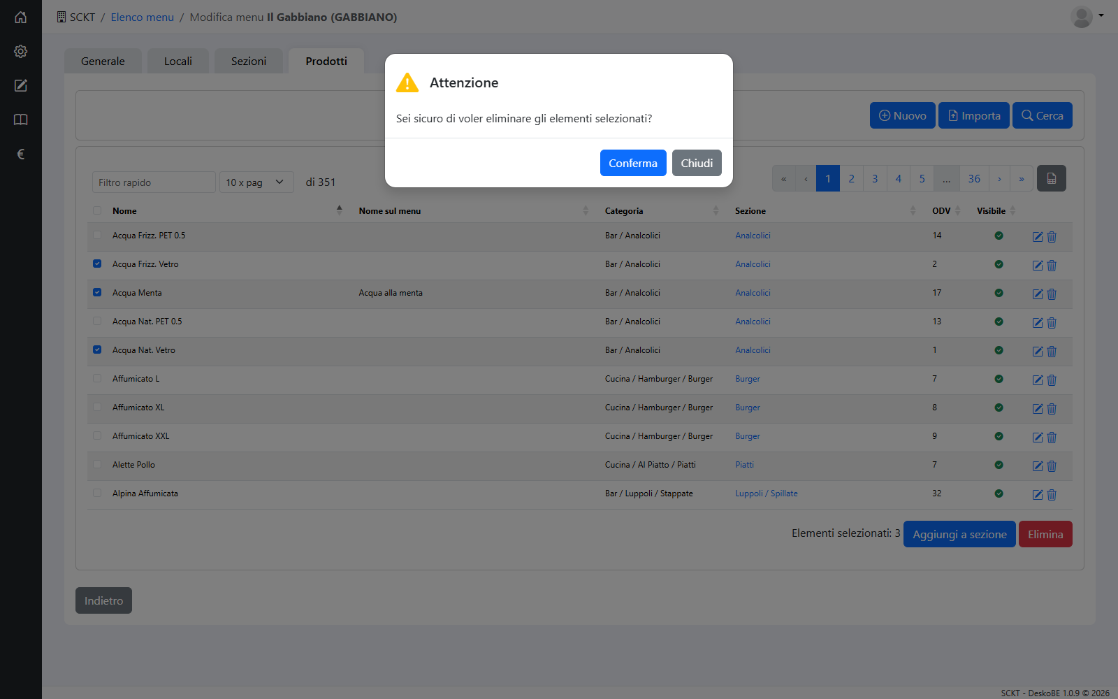
Task: Check the Alette Pollo checkbox
Action: (x=97, y=465)
